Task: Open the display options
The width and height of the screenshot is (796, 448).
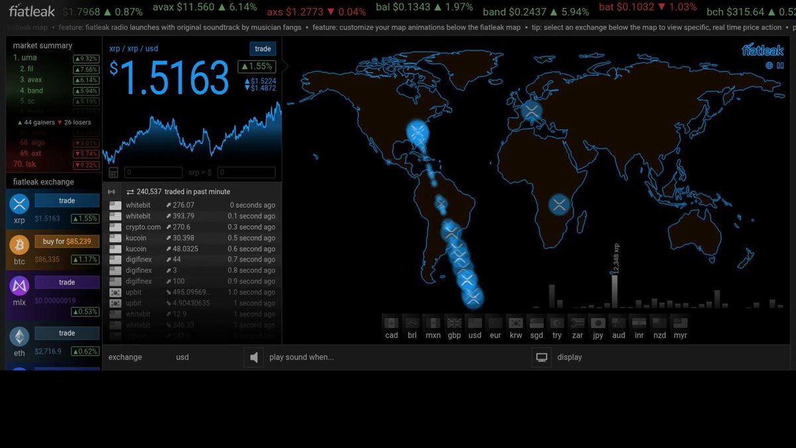Action: point(569,358)
